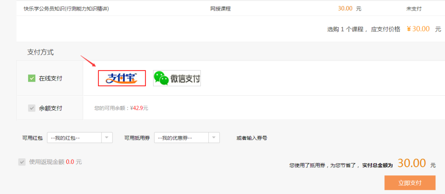Click the 支付方式 section heading
This screenshot has height=194, width=445.
click(41, 52)
